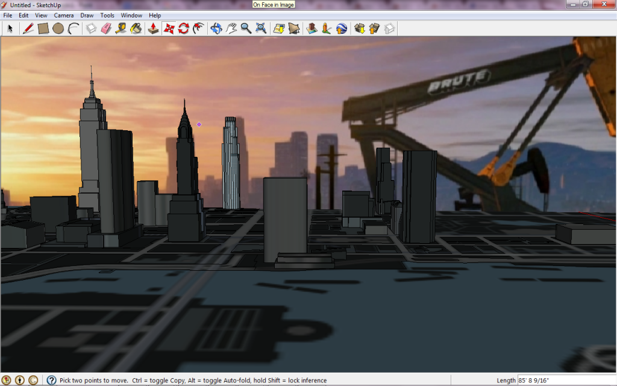Click the Instructor help question-mark icon
The image size is (617, 386).
coord(51,381)
